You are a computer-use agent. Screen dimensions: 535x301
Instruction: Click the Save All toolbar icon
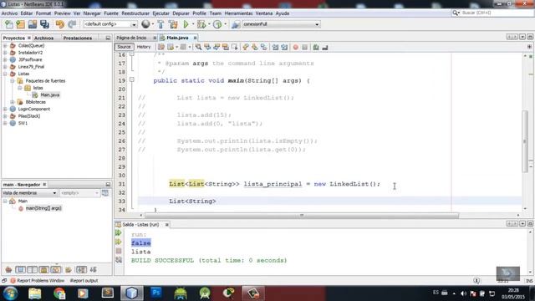coord(44,24)
